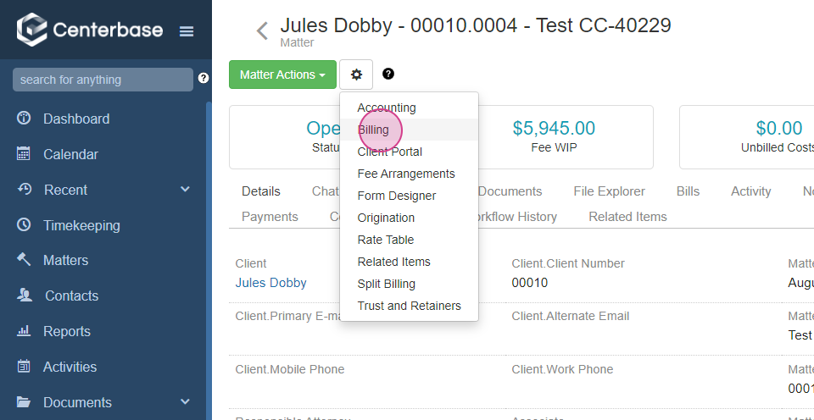Open Contacts in the sidebar

tap(71, 296)
